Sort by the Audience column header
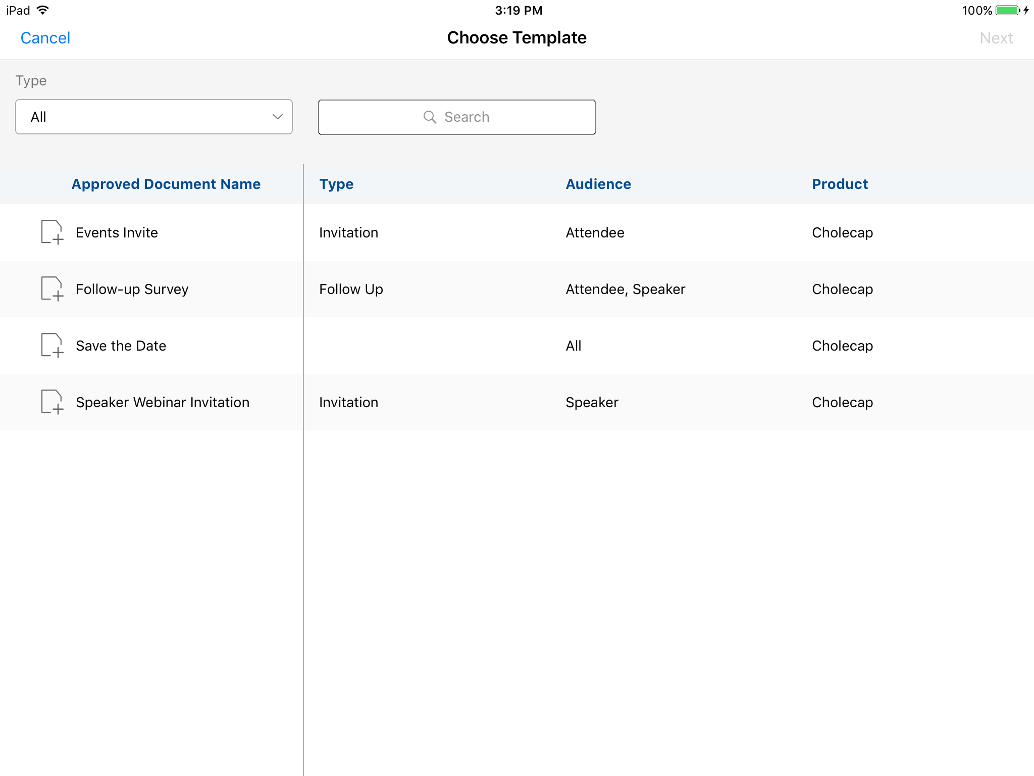The width and height of the screenshot is (1034, 776). click(598, 184)
